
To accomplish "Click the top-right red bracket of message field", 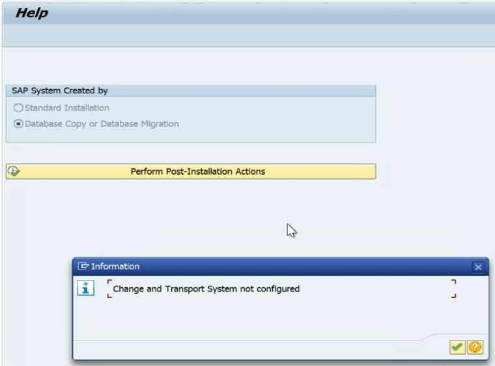I will tap(454, 282).
